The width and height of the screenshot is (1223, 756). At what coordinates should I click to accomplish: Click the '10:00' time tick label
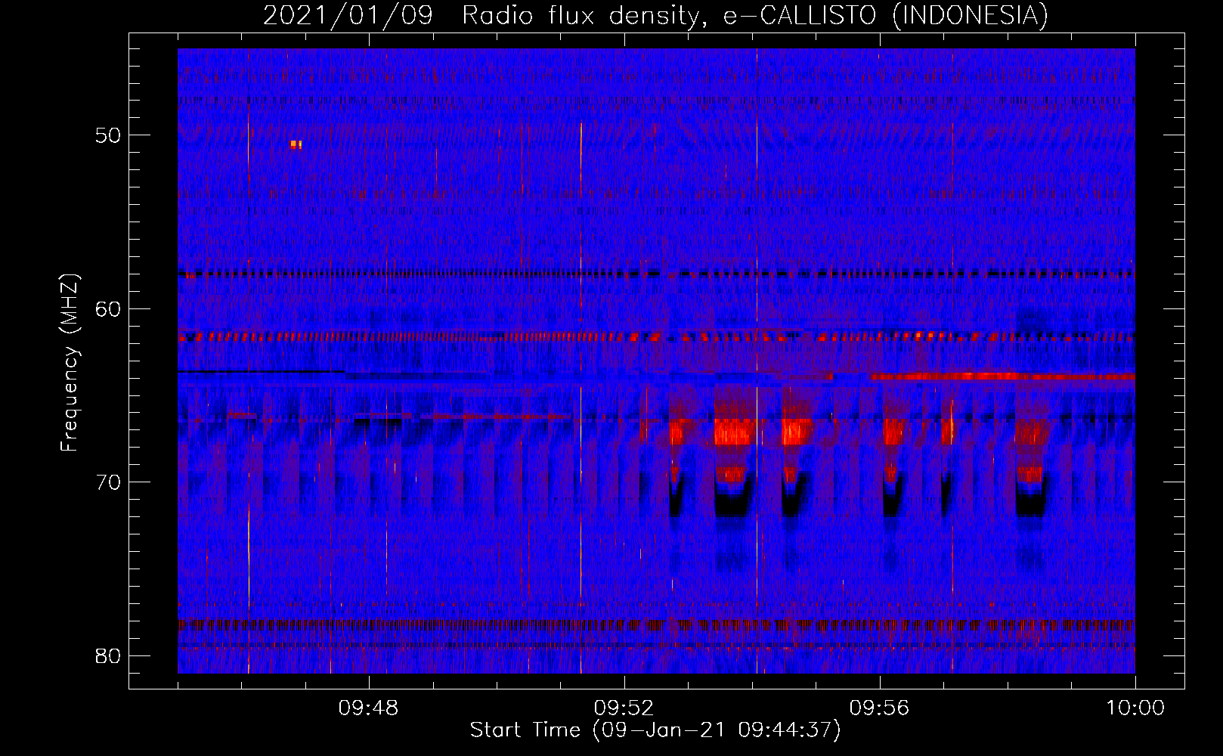pos(1135,708)
